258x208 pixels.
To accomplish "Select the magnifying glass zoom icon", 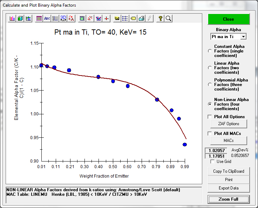I will point(169,19).
